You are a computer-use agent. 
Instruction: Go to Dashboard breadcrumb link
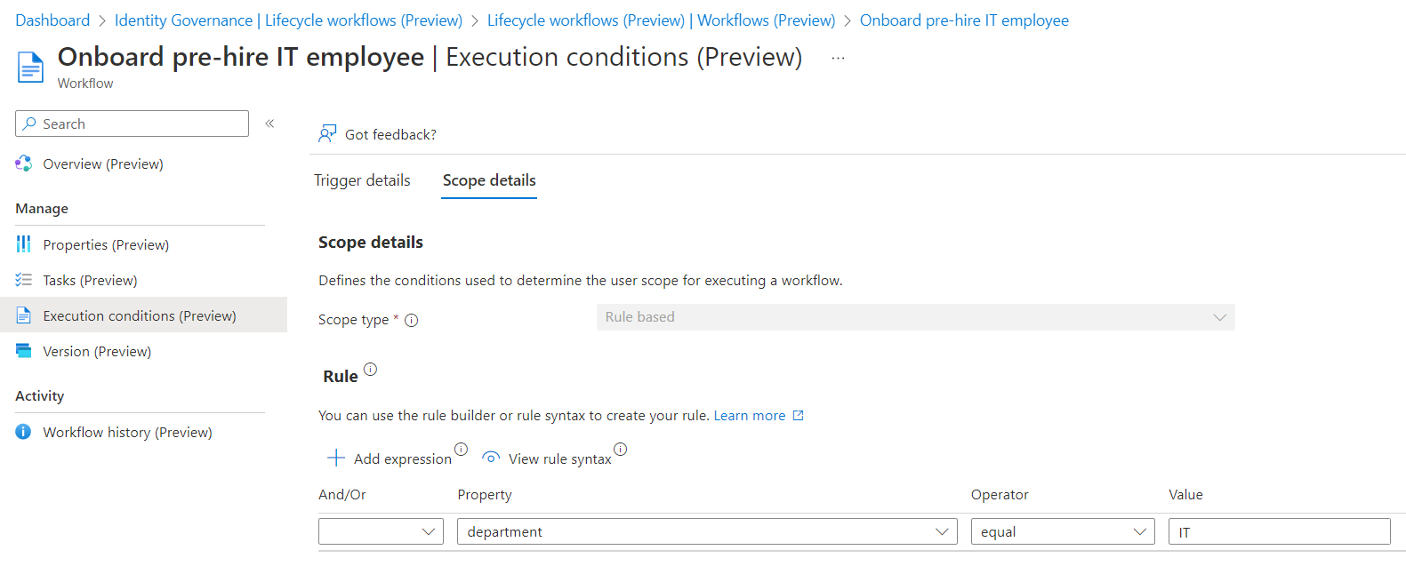52,20
